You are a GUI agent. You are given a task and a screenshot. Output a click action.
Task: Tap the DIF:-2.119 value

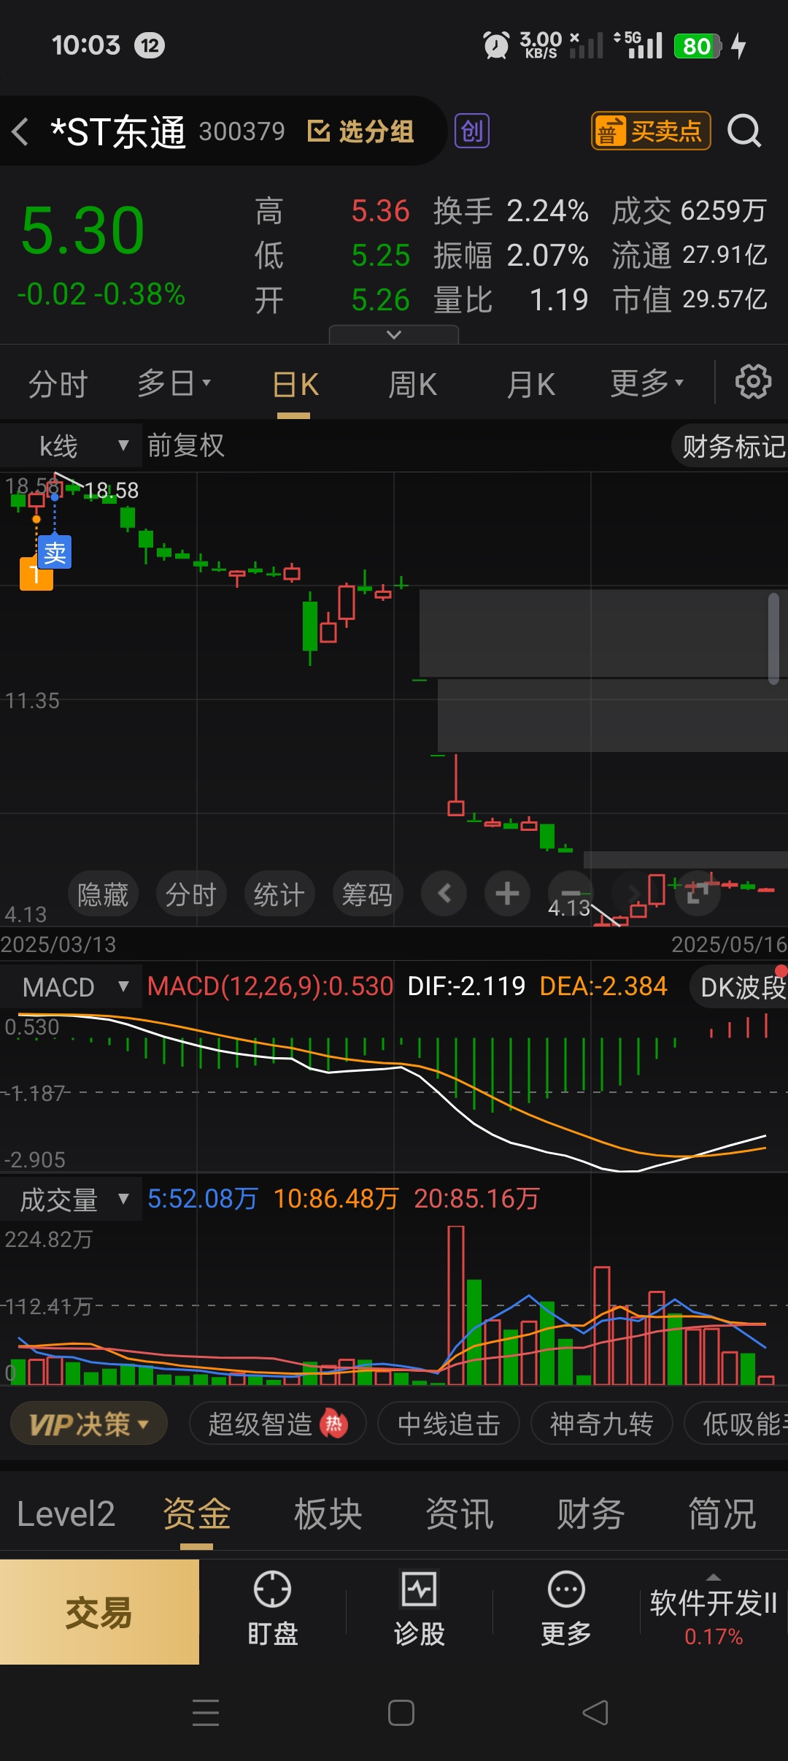(466, 986)
